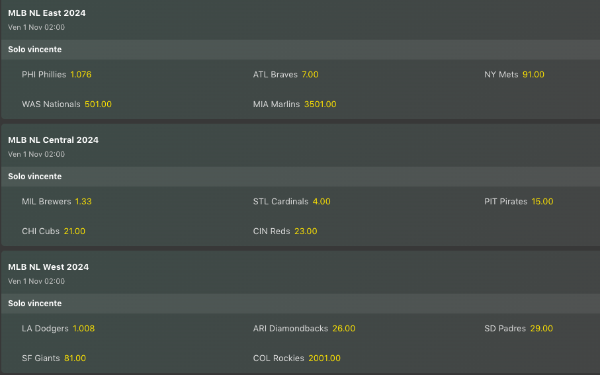Choose WAS Nationals at 501.00
Image resolution: width=600 pixels, height=375 pixels.
[x=98, y=104]
